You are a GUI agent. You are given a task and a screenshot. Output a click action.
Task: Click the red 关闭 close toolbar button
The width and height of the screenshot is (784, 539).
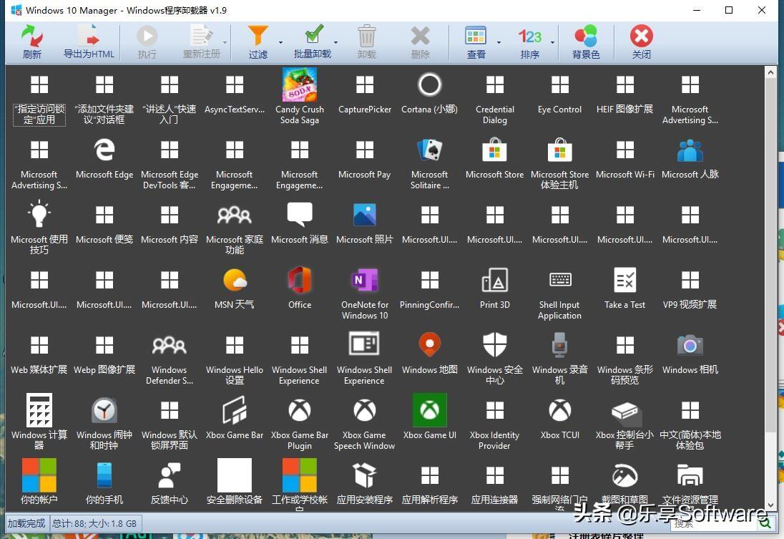[641, 42]
